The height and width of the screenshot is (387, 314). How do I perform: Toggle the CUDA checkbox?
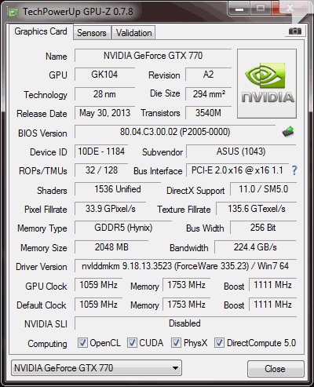[x=132, y=342]
